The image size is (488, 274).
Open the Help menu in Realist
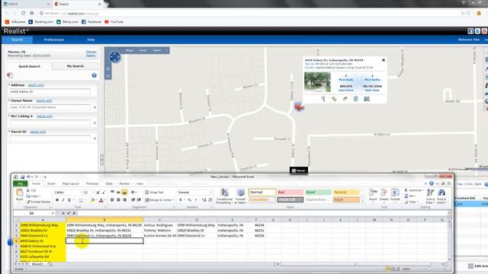91,40
